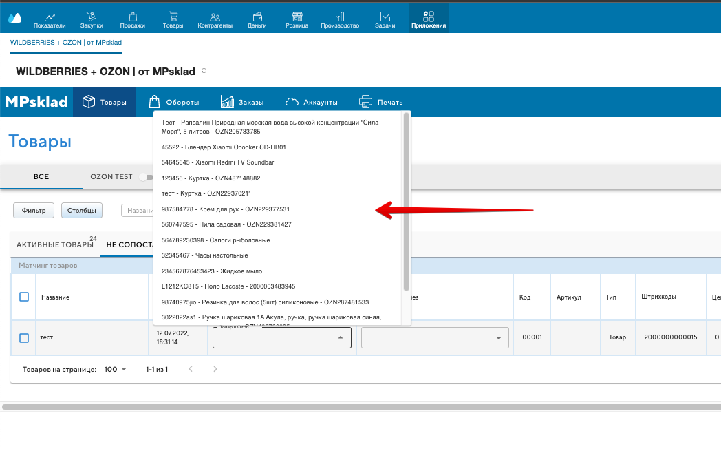Screen dimensions: 721x451
Task: Open the Производство section icon
Action: [340, 17]
